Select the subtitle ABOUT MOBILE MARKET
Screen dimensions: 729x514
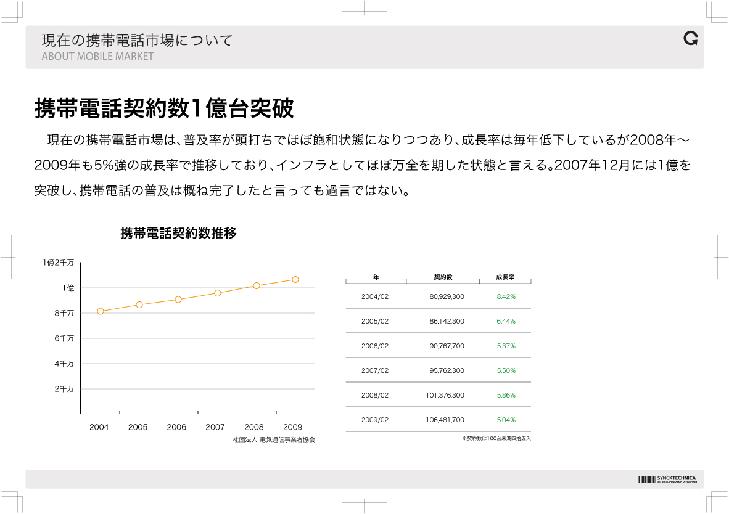[x=97, y=56]
